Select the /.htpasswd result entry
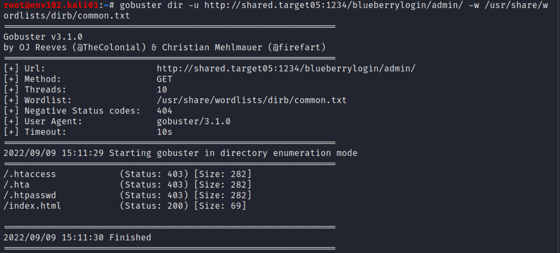This screenshot has height=253, width=560. pos(30,195)
